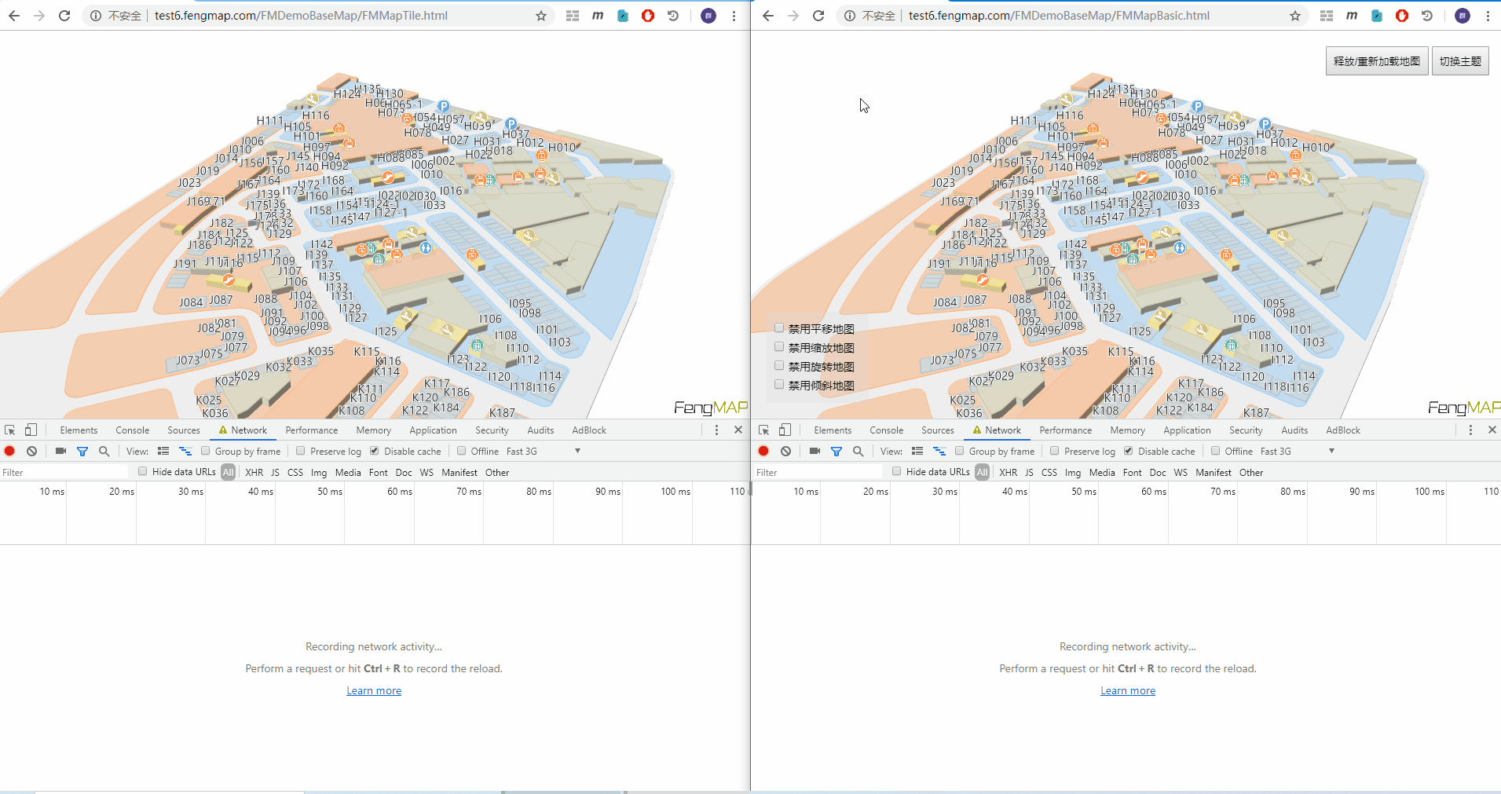Check the 禁用平移地图 checkbox

779,328
